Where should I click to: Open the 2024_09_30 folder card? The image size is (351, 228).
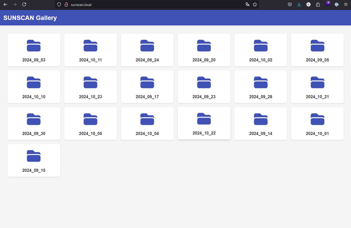tap(34, 124)
